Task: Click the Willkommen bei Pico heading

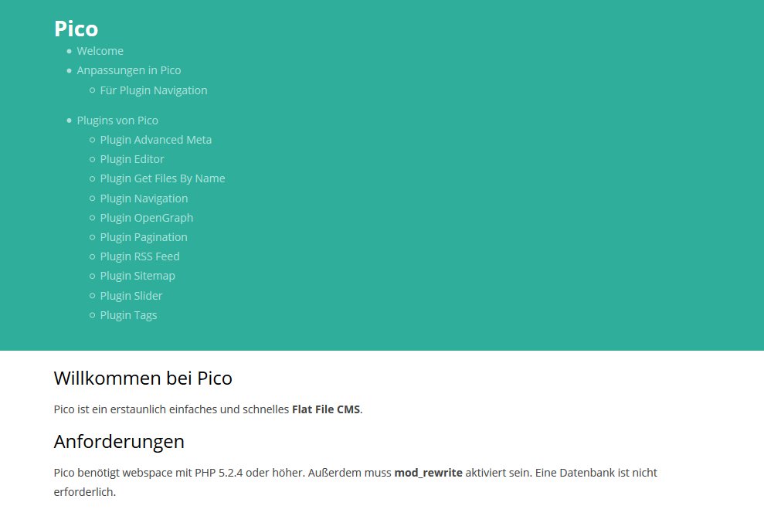Action: tap(143, 379)
